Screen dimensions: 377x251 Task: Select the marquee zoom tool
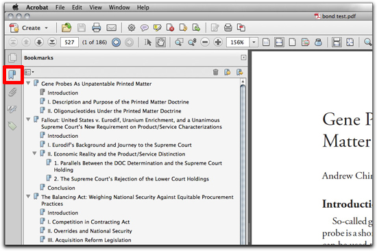click(x=179, y=43)
